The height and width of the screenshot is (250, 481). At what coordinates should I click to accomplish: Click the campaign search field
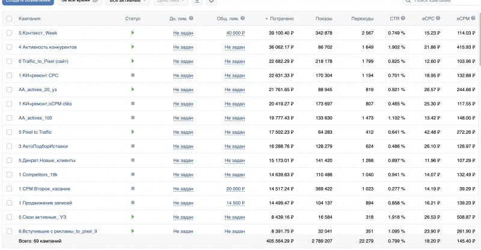(x=444, y=2)
